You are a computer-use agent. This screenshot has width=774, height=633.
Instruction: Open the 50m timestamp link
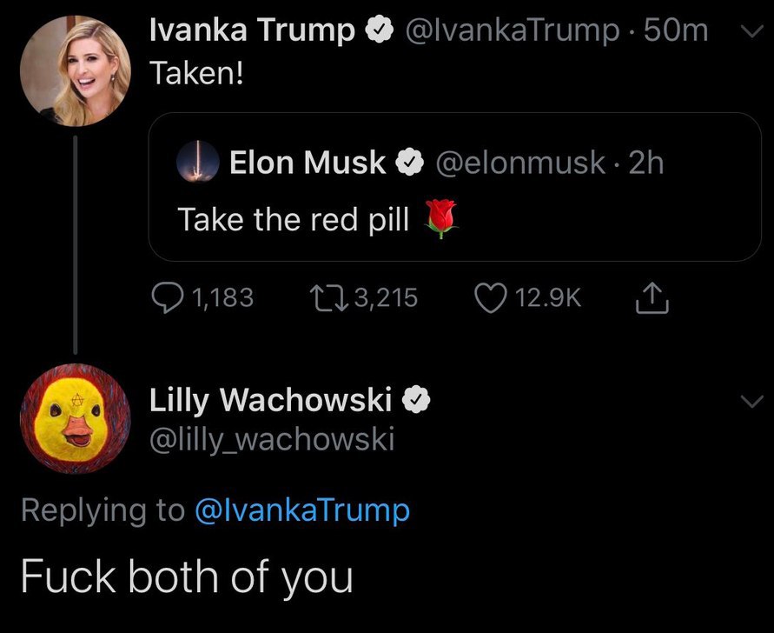(679, 31)
